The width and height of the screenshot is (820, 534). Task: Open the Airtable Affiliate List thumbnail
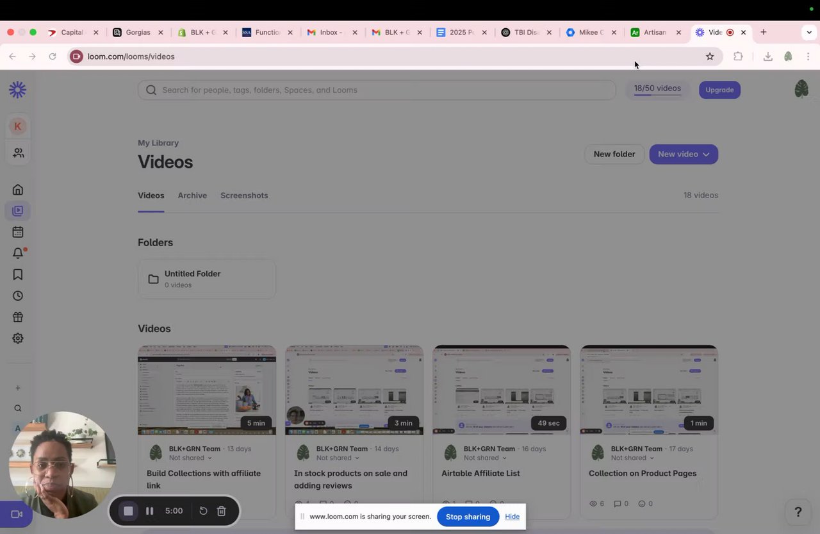point(502,390)
